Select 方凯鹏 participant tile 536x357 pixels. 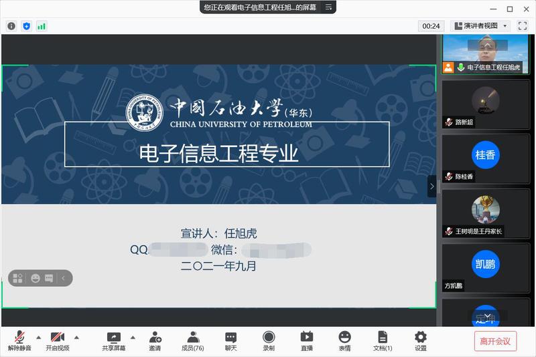[x=485, y=268]
